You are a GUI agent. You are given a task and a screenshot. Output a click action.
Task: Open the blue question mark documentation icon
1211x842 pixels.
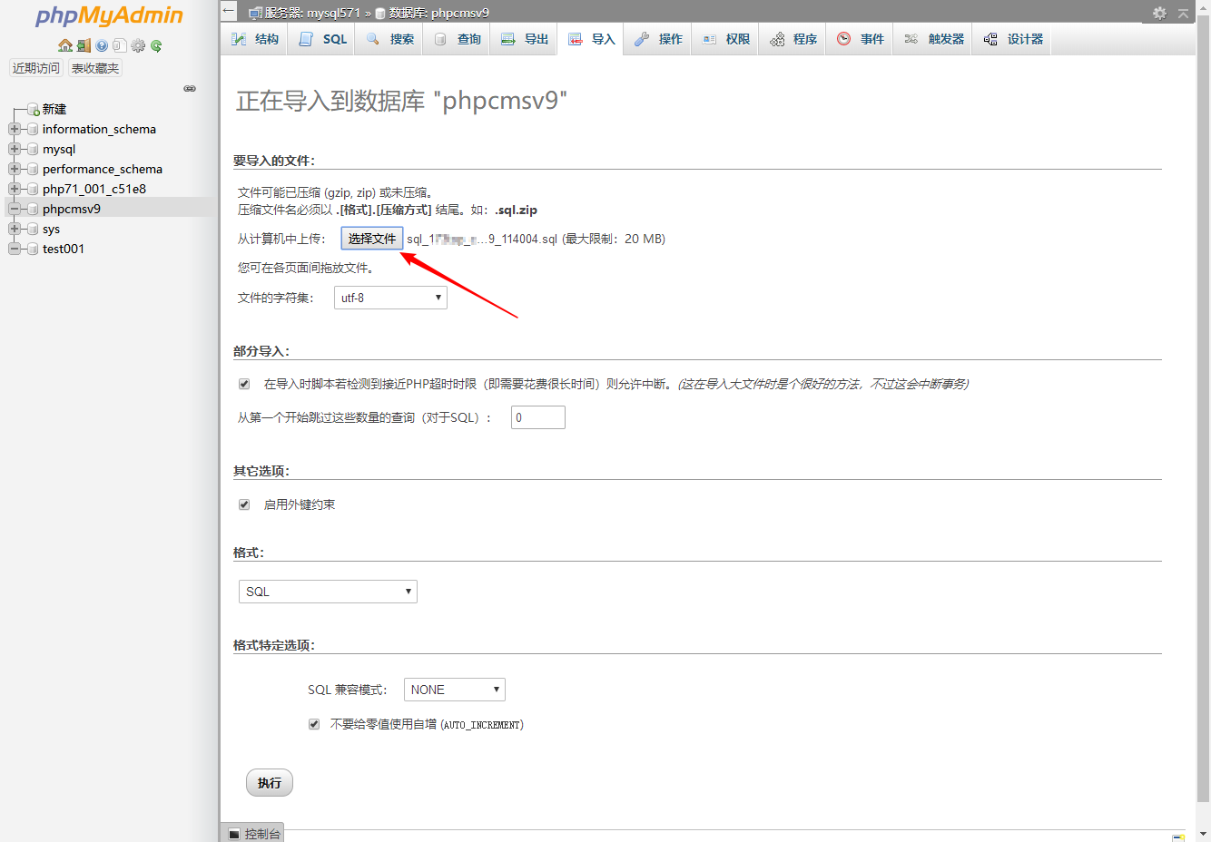click(102, 45)
